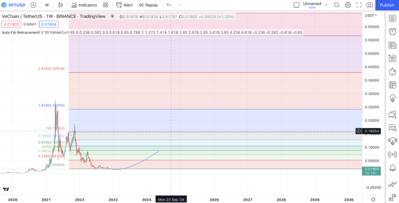This screenshot has height=203, width=399.
Task: Open the candle chart type selector
Action: pyautogui.click(x=61, y=5)
